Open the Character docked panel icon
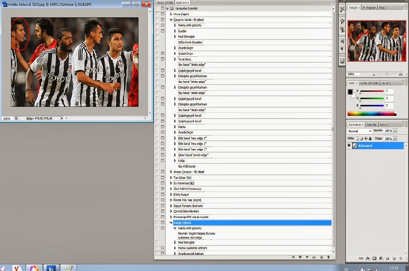The image size is (409, 271). tap(342, 42)
